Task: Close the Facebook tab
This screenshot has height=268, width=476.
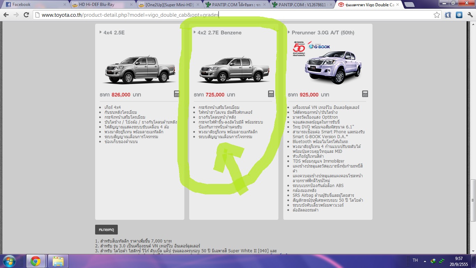Action: 64,5
